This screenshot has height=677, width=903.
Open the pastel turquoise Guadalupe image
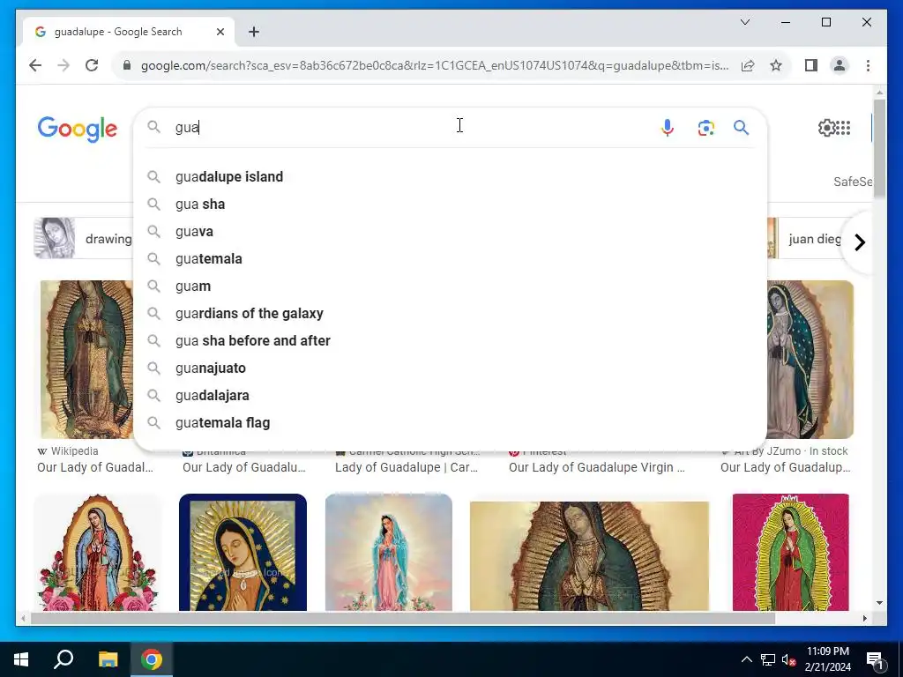[389, 552]
